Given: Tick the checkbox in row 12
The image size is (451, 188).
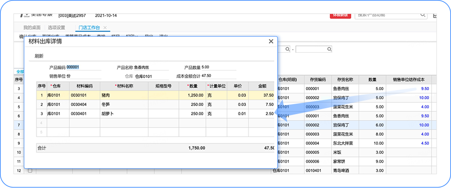Looking at the screenshot, I should (x=30, y=171).
